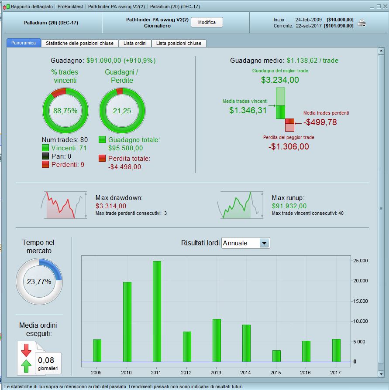Click the 2014 annual result bar
Screen dimensions: 389x390
point(247,343)
